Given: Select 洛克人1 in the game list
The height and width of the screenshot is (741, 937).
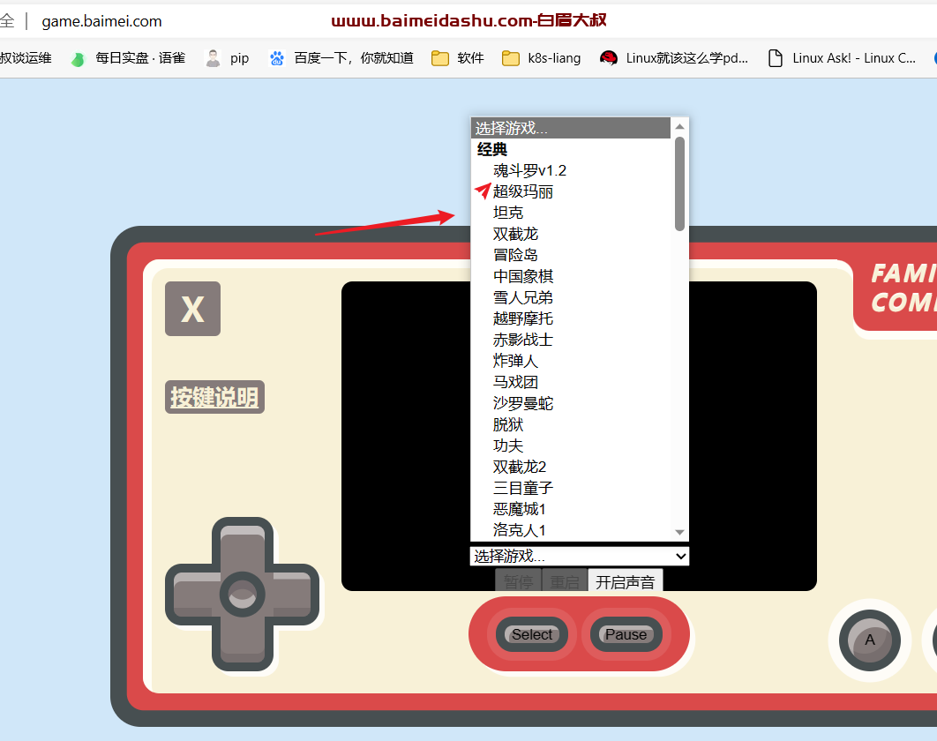Looking at the screenshot, I should point(571,531).
